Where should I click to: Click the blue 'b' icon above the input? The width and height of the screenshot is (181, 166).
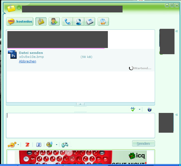149,110
